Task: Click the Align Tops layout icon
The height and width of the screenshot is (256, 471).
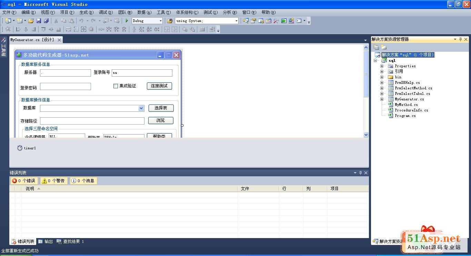Action: (43, 29)
